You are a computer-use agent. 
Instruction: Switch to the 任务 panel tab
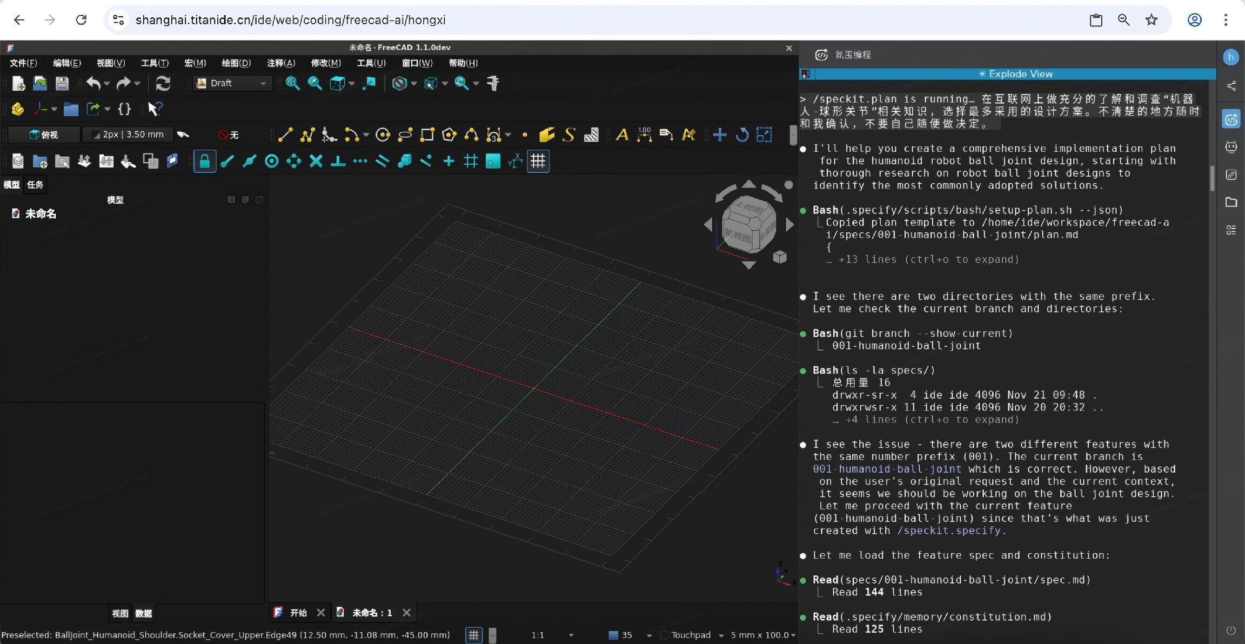point(35,185)
